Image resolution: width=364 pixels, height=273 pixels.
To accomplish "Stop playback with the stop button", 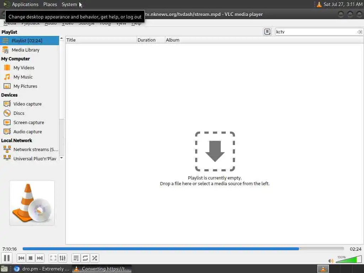I will coord(31,258).
